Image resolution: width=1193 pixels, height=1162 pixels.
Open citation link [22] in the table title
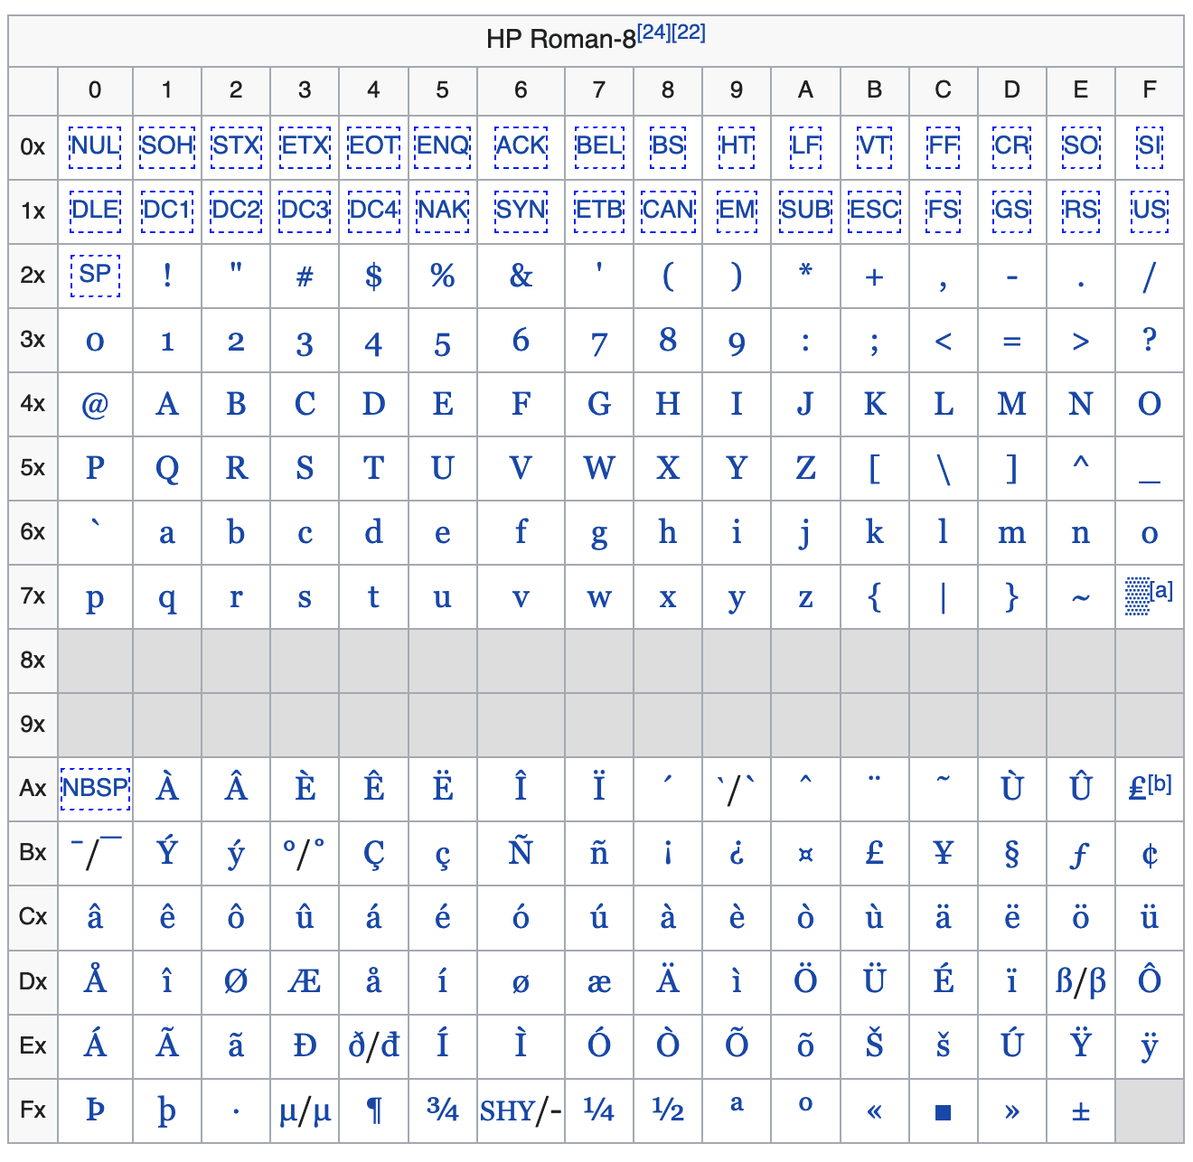click(x=689, y=33)
